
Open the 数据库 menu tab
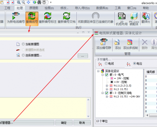tap(102, 8)
